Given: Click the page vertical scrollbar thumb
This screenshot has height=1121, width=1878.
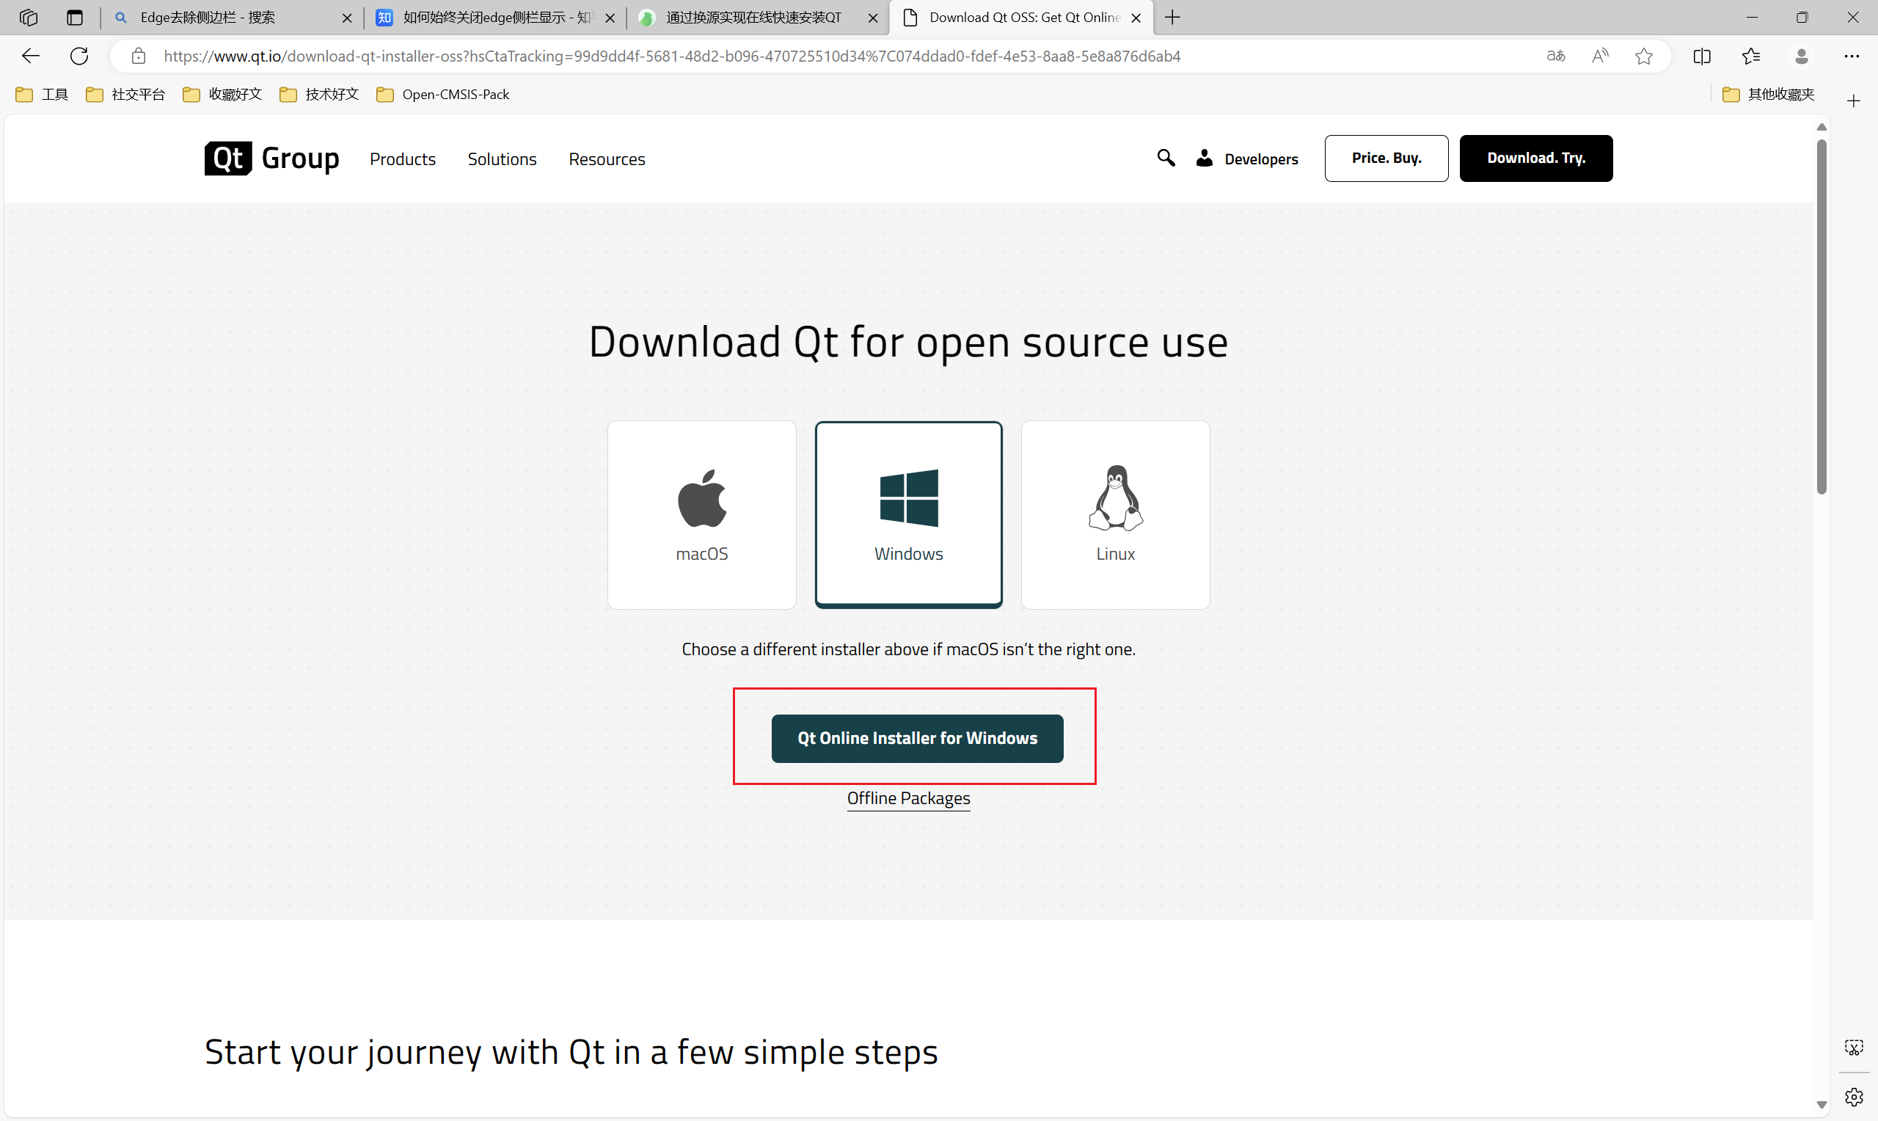Looking at the screenshot, I should click(x=1821, y=317).
